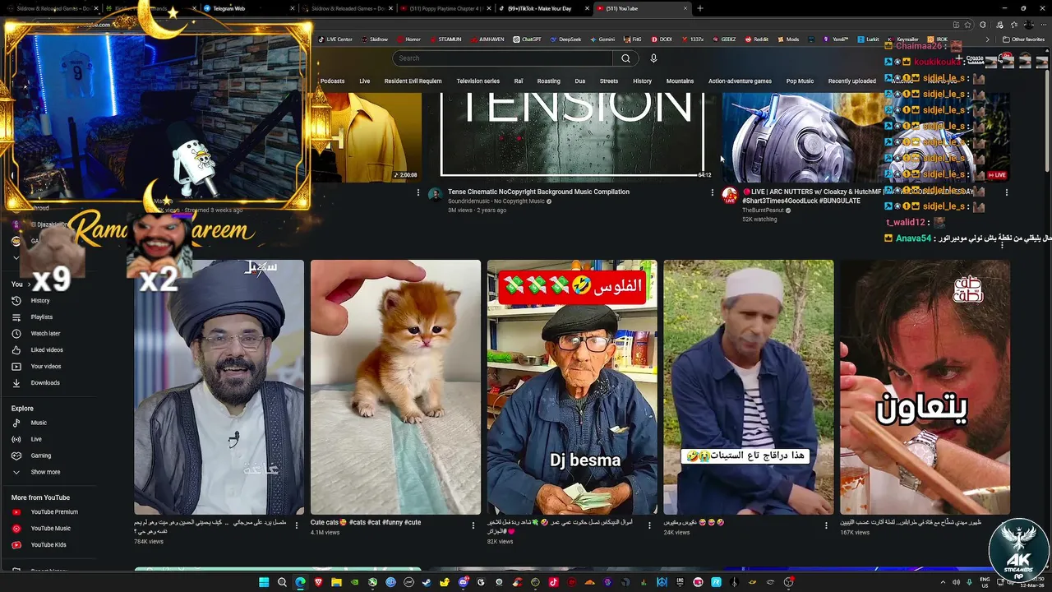
Task: Open Tense Cinematic NoCopyright Background Music video title
Action: click(x=538, y=192)
